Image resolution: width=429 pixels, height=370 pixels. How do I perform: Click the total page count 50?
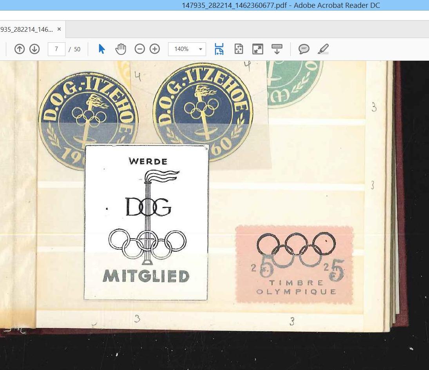[77, 49]
